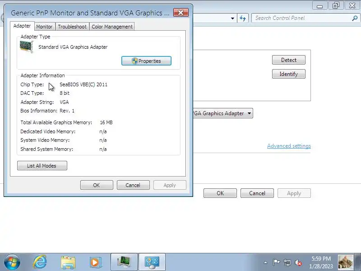Screen dimensions: 361x271
Task: Select the Control Panel taskbar button
Action: pos(152,262)
